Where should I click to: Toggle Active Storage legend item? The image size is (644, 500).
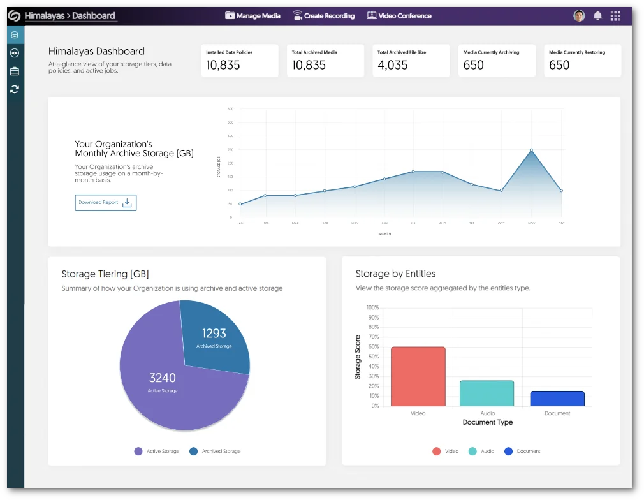pyautogui.click(x=157, y=452)
